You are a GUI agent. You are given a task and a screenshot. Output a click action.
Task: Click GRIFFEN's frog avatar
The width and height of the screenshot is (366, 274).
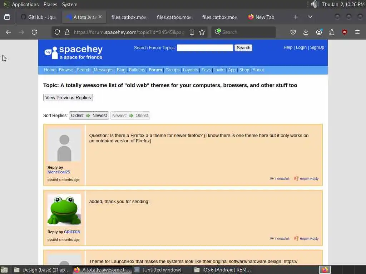tap(64, 210)
